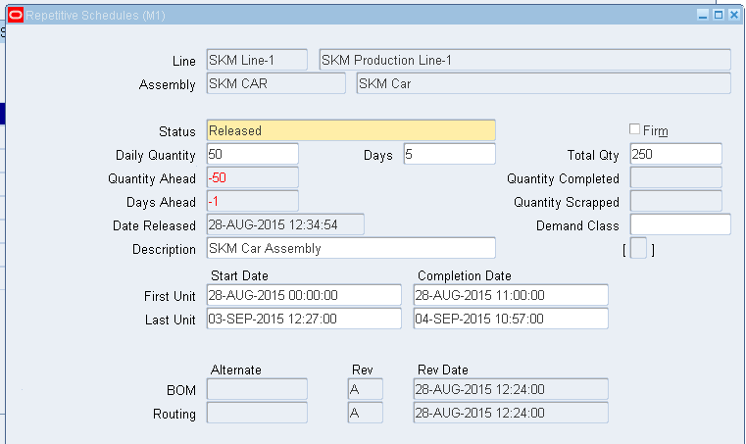746x444 pixels.
Task: Click the Date Released field
Action: pyautogui.click(x=285, y=224)
